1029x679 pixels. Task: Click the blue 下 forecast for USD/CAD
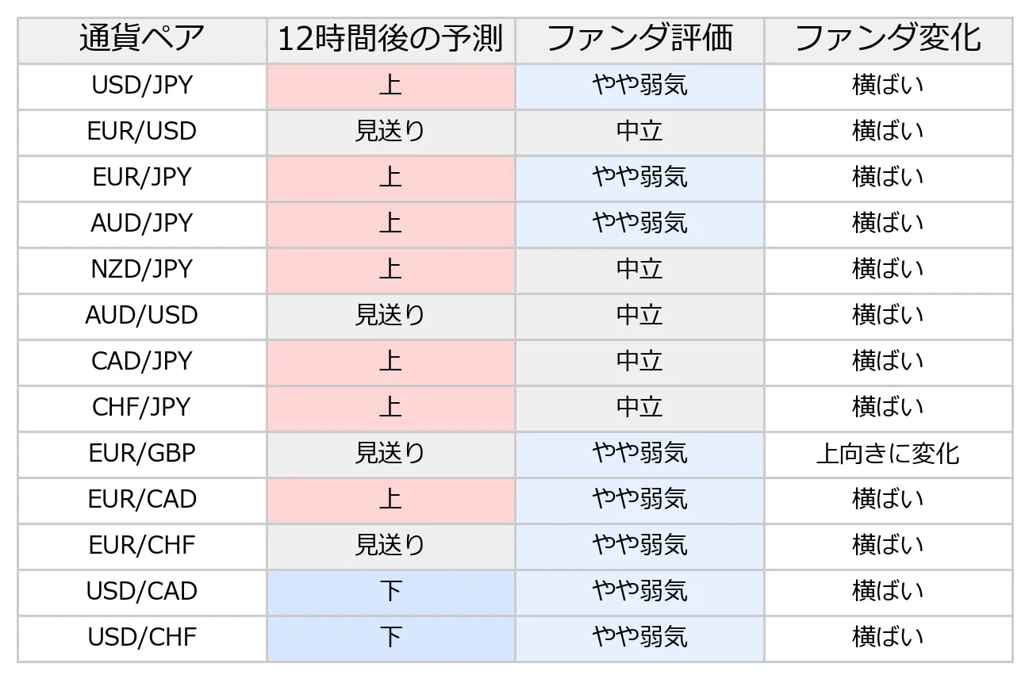(x=391, y=593)
